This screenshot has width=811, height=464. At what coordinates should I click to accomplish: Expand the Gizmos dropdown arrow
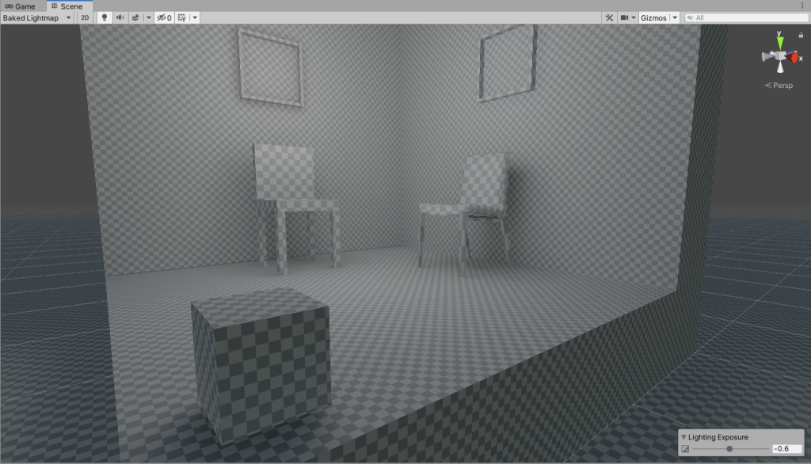tap(675, 17)
